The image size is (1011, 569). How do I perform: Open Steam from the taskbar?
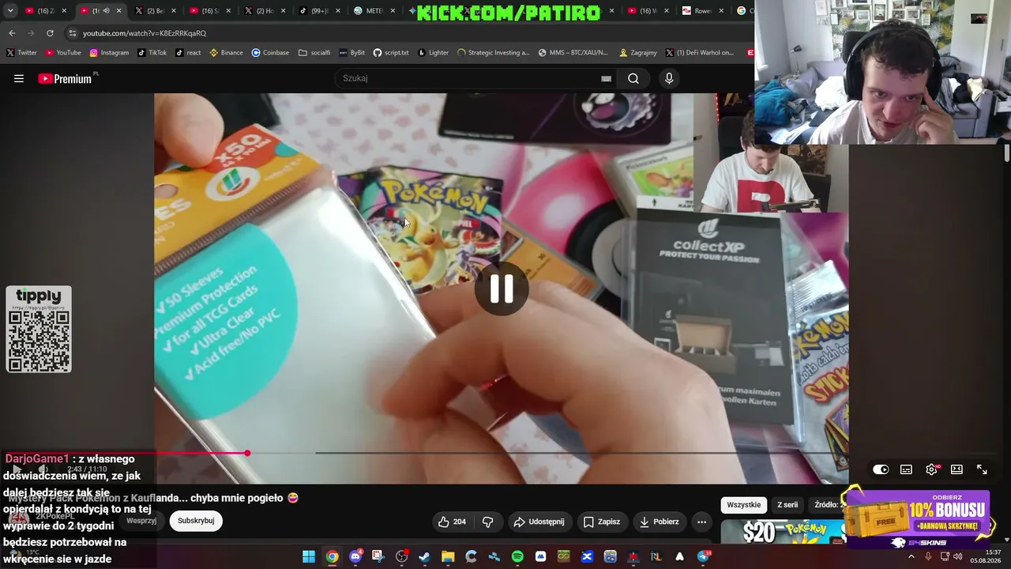coord(425,556)
